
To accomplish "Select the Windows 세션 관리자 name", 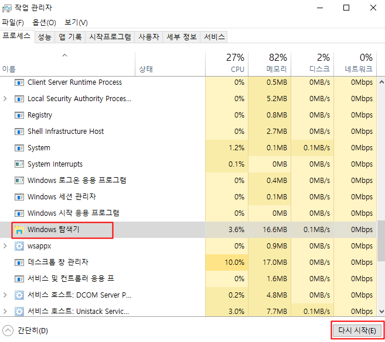I will click(62, 197).
